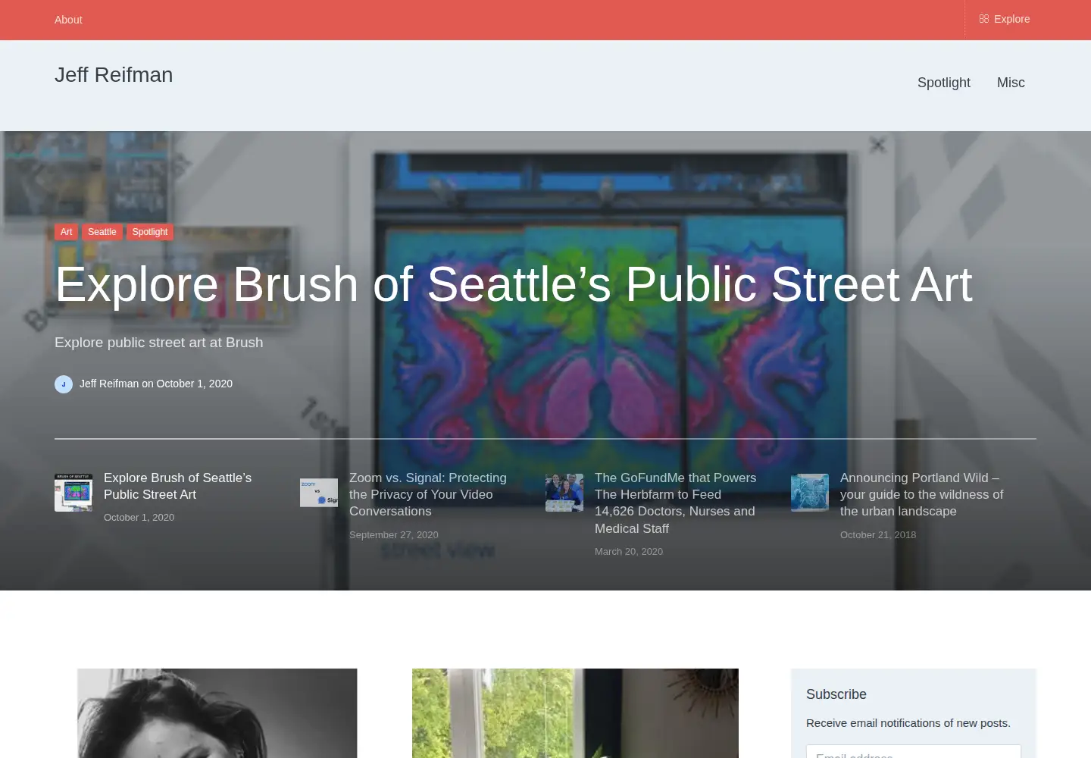This screenshot has height=758, width=1091.
Task: Open Portland Wild post thumbnail
Action: tap(810, 493)
